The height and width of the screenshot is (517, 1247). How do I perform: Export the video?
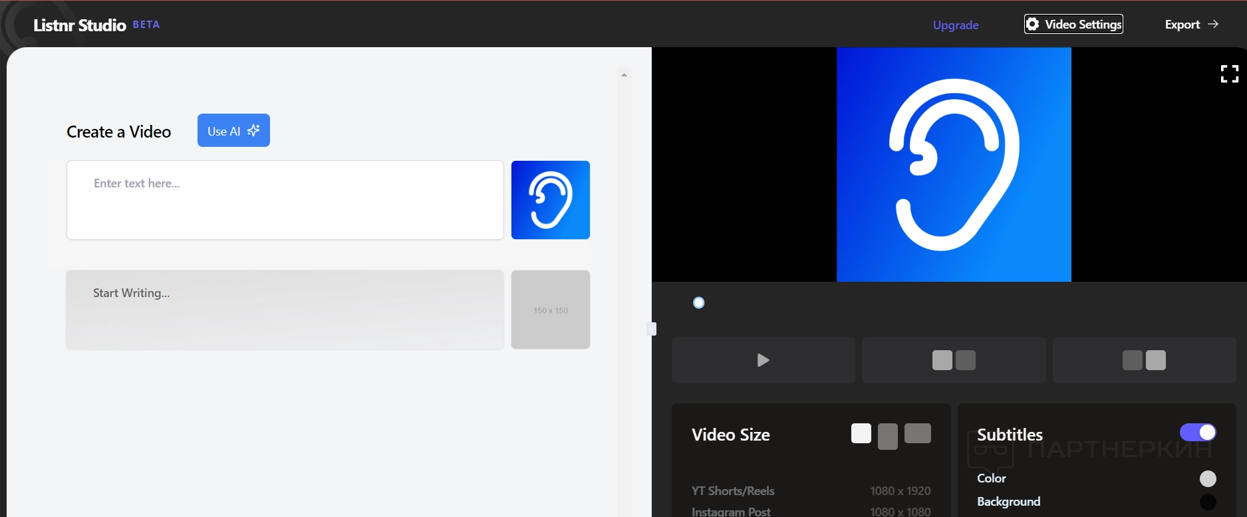tap(1191, 25)
